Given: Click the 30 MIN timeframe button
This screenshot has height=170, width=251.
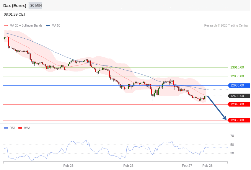Looking at the screenshot, I should pos(35,6).
